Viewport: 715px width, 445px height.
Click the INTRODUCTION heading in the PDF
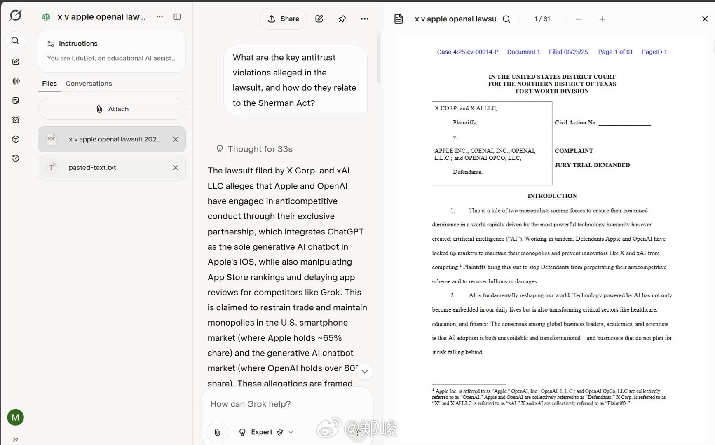552,196
